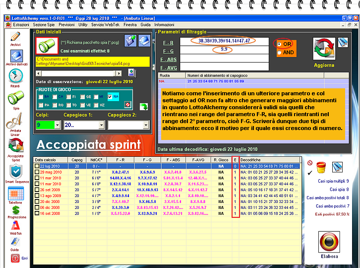
Task: Open Smart Sequence shield icon
Action: click(16, 172)
